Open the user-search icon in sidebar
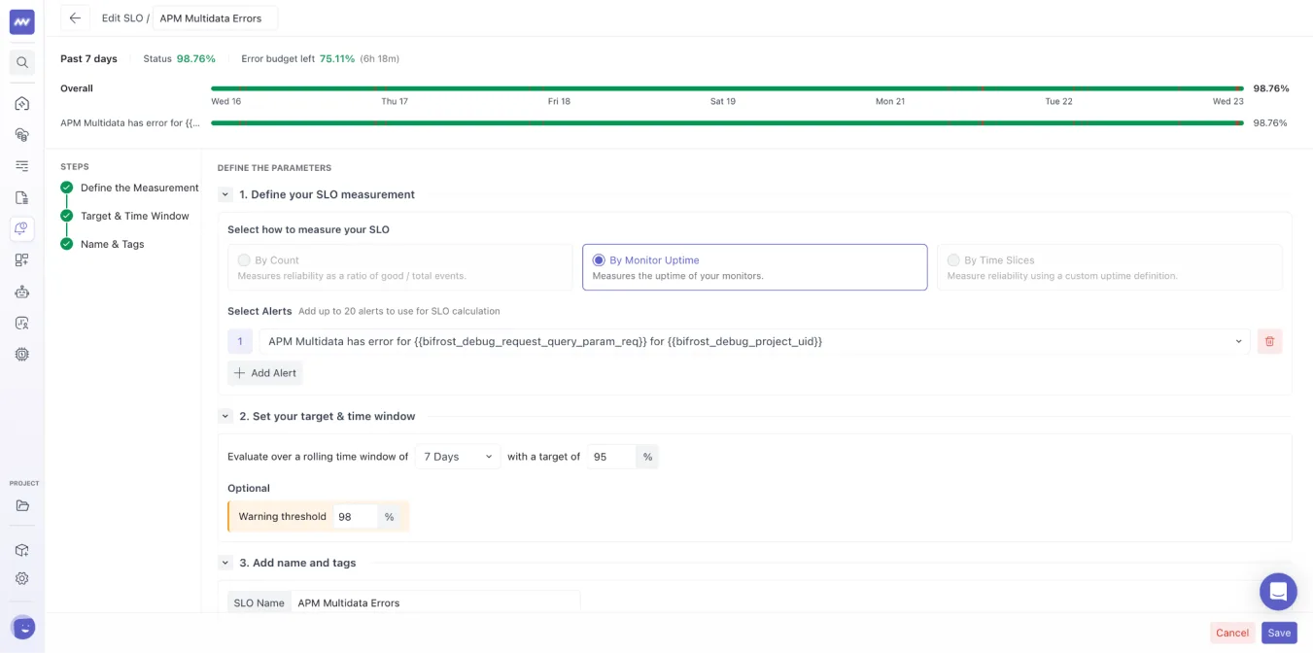Screen dimensions: 1313x653 pos(21,323)
